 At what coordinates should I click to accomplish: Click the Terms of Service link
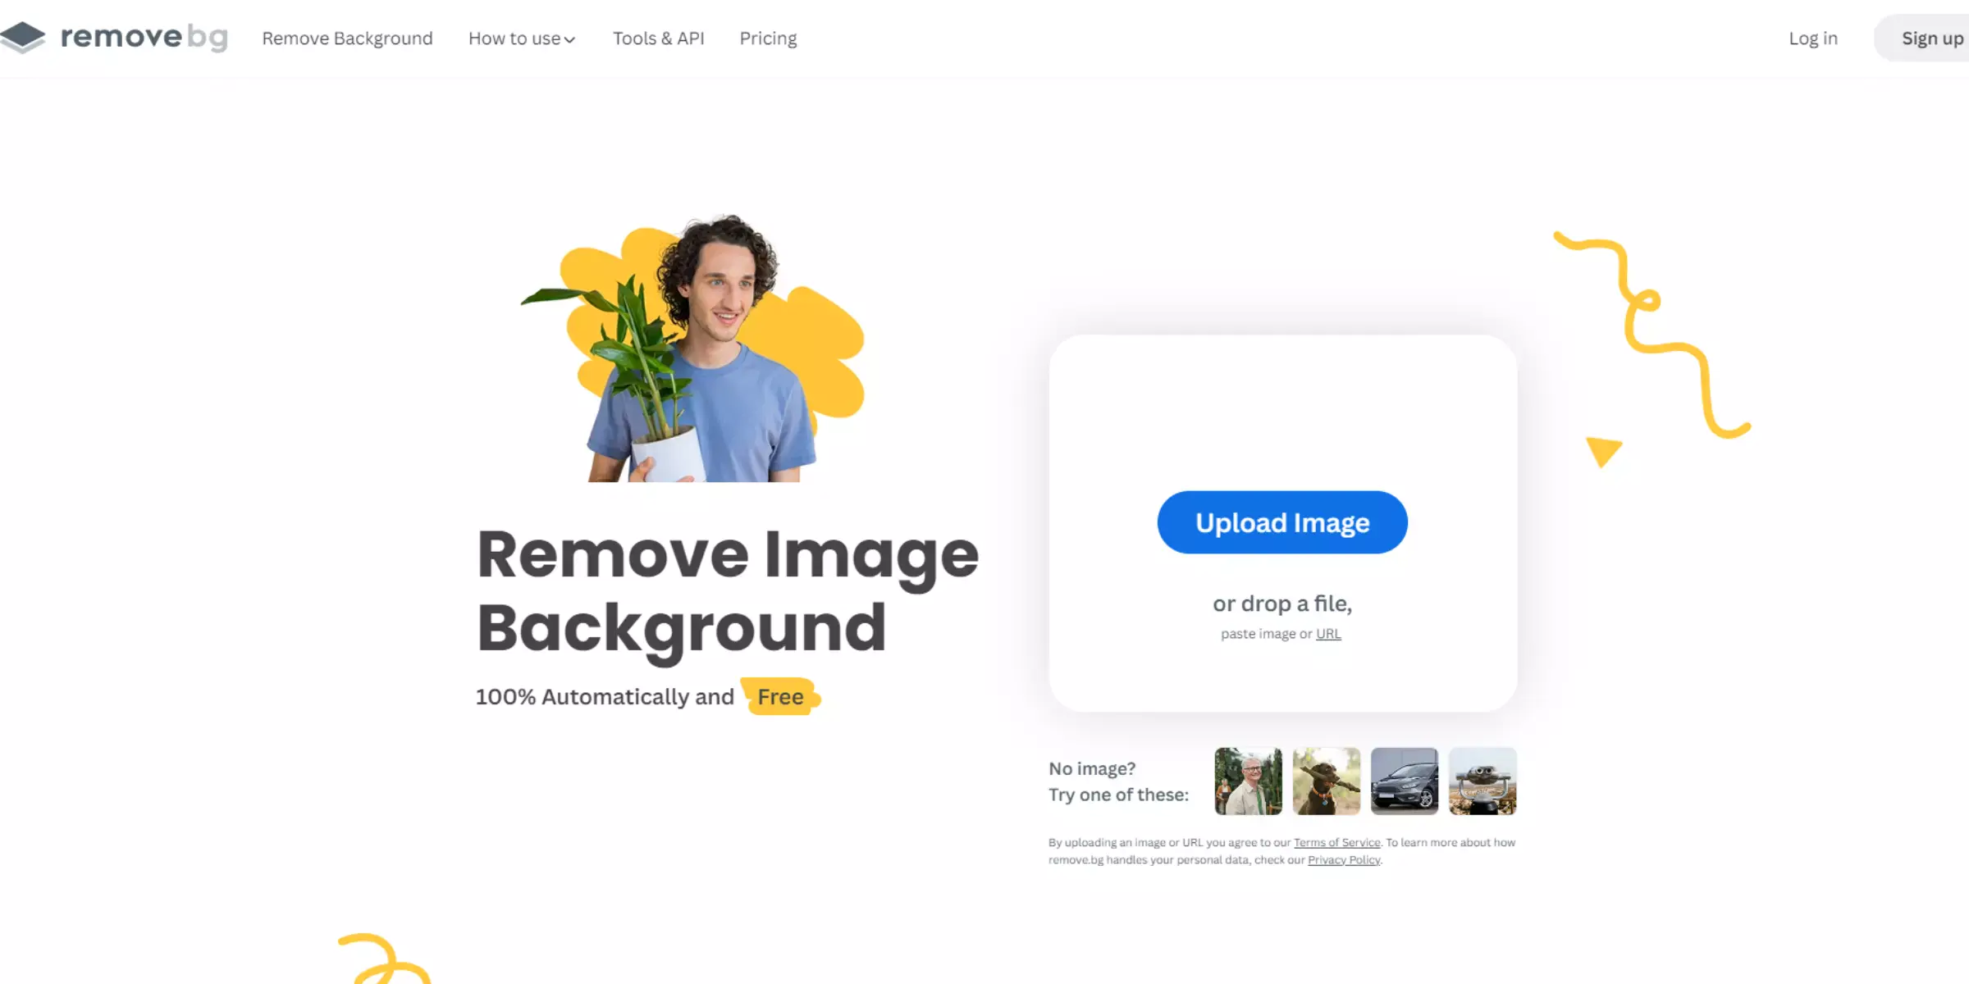1336,842
